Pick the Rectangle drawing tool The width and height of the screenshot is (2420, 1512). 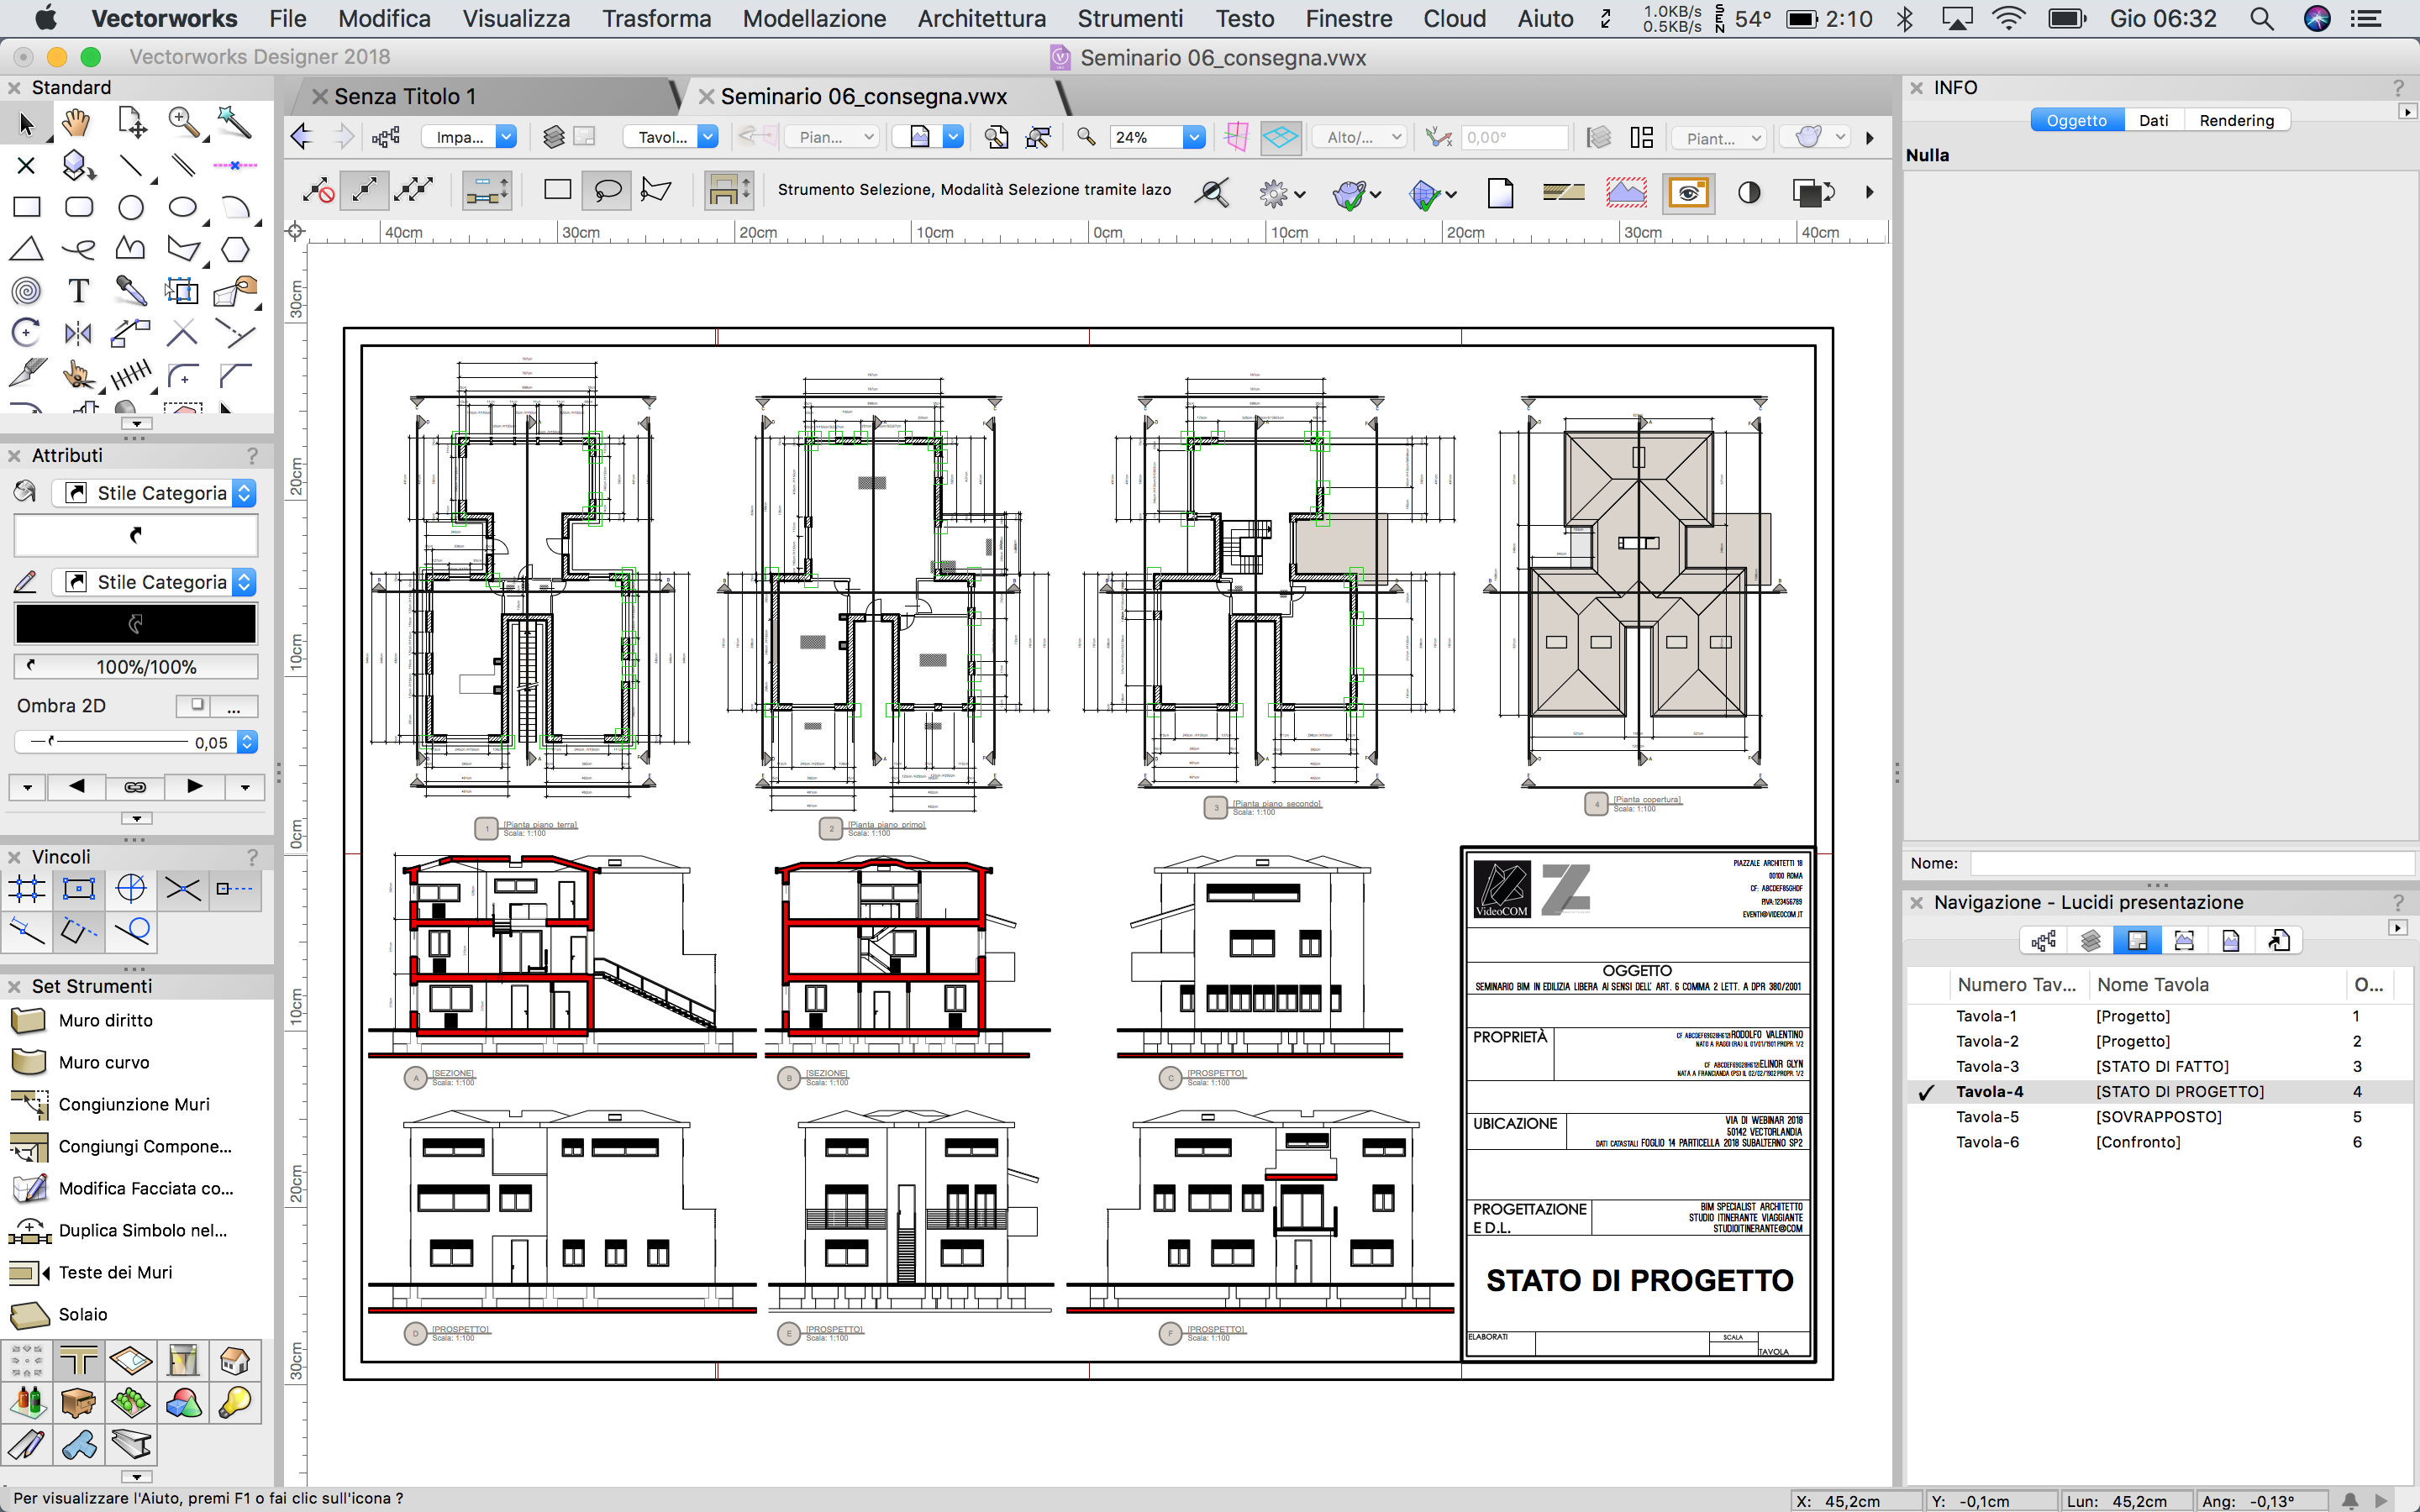(27, 207)
